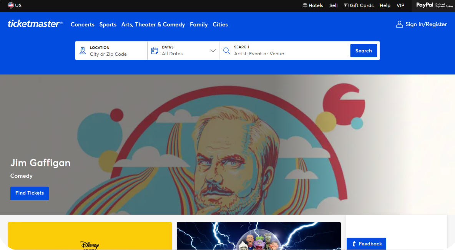The image size is (455, 250).
Task: Click the US flag country selector icon
Action: pyautogui.click(x=11, y=5)
